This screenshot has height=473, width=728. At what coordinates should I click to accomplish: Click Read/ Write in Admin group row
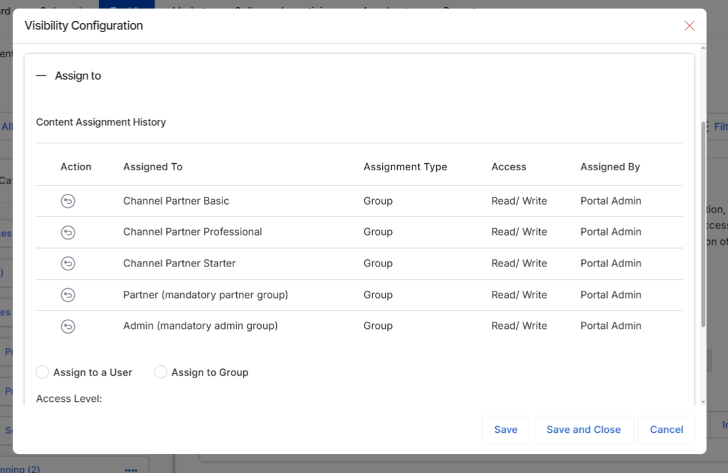[519, 326]
